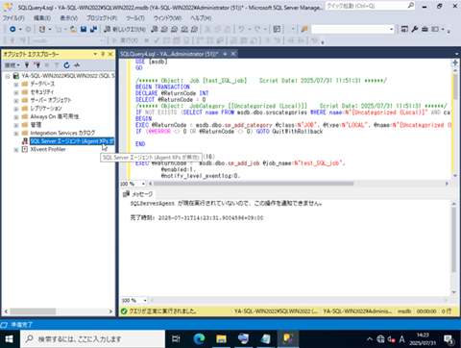Toggle the pin on SQLQuery4.sql tab
The height and width of the screenshot is (348, 461).
225,54
